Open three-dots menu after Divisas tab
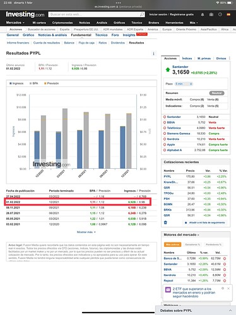 tap(230, 58)
